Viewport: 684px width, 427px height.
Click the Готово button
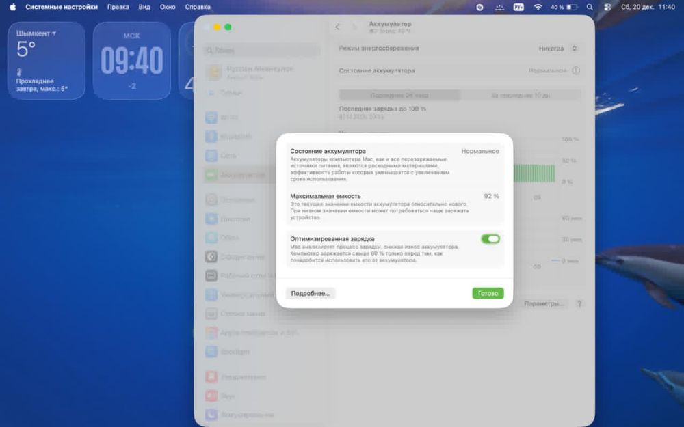point(488,293)
